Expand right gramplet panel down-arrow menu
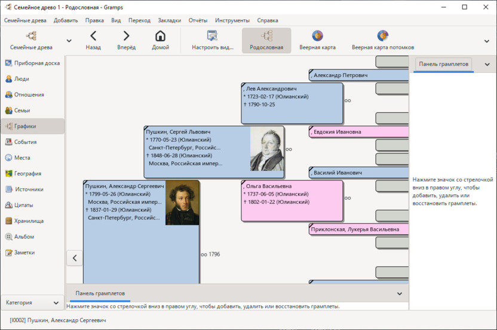Image resolution: width=497 pixels, height=330 pixels. click(487, 65)
